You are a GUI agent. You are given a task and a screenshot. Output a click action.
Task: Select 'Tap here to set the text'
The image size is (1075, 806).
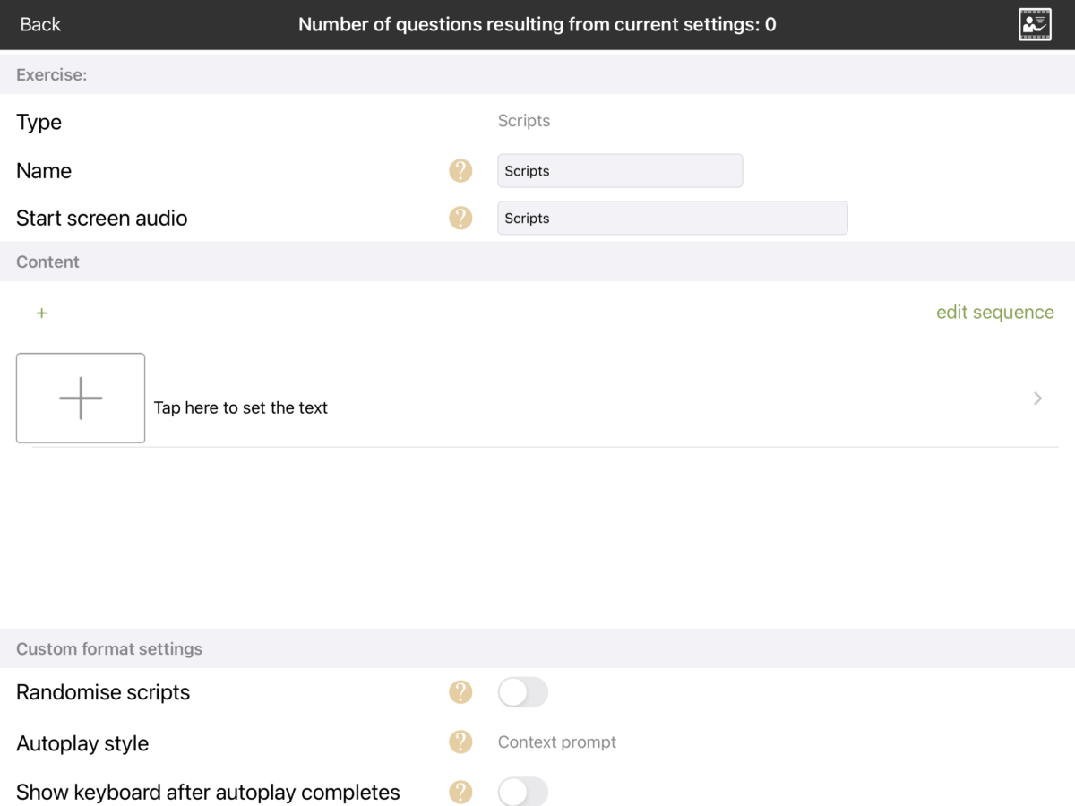[241, 407]
